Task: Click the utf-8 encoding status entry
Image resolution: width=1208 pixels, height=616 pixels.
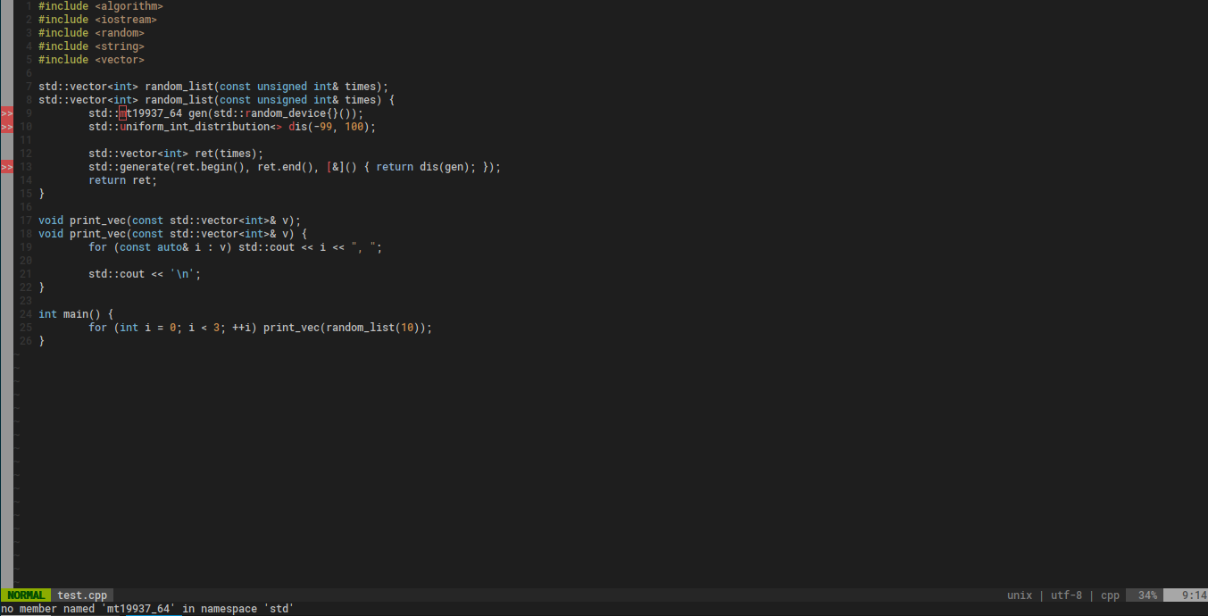Action: click(x=1066, y=595)
